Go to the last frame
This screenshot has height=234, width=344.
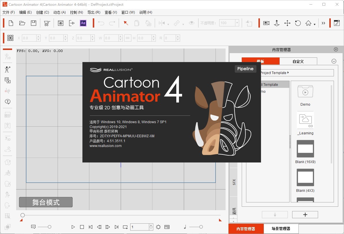(x=116, y=227)
